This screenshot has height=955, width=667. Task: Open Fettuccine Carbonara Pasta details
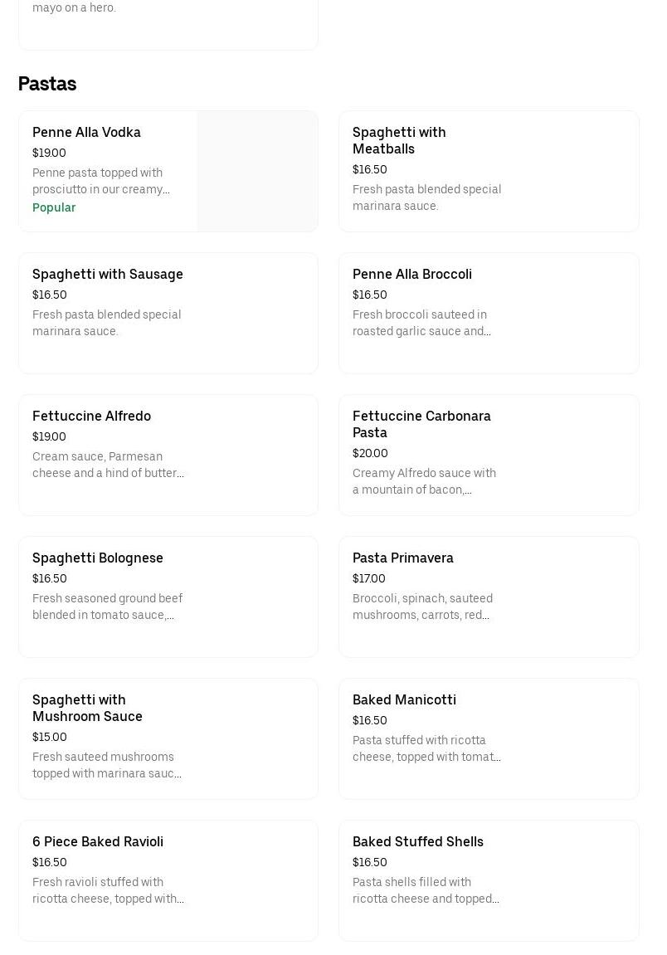[x=489, y=456]
